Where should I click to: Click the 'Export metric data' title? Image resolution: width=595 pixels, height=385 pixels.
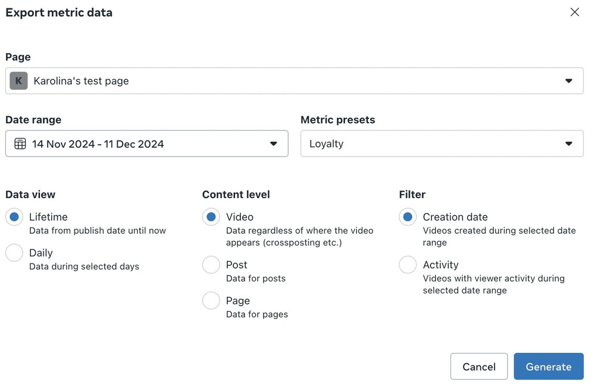point(59,12)
